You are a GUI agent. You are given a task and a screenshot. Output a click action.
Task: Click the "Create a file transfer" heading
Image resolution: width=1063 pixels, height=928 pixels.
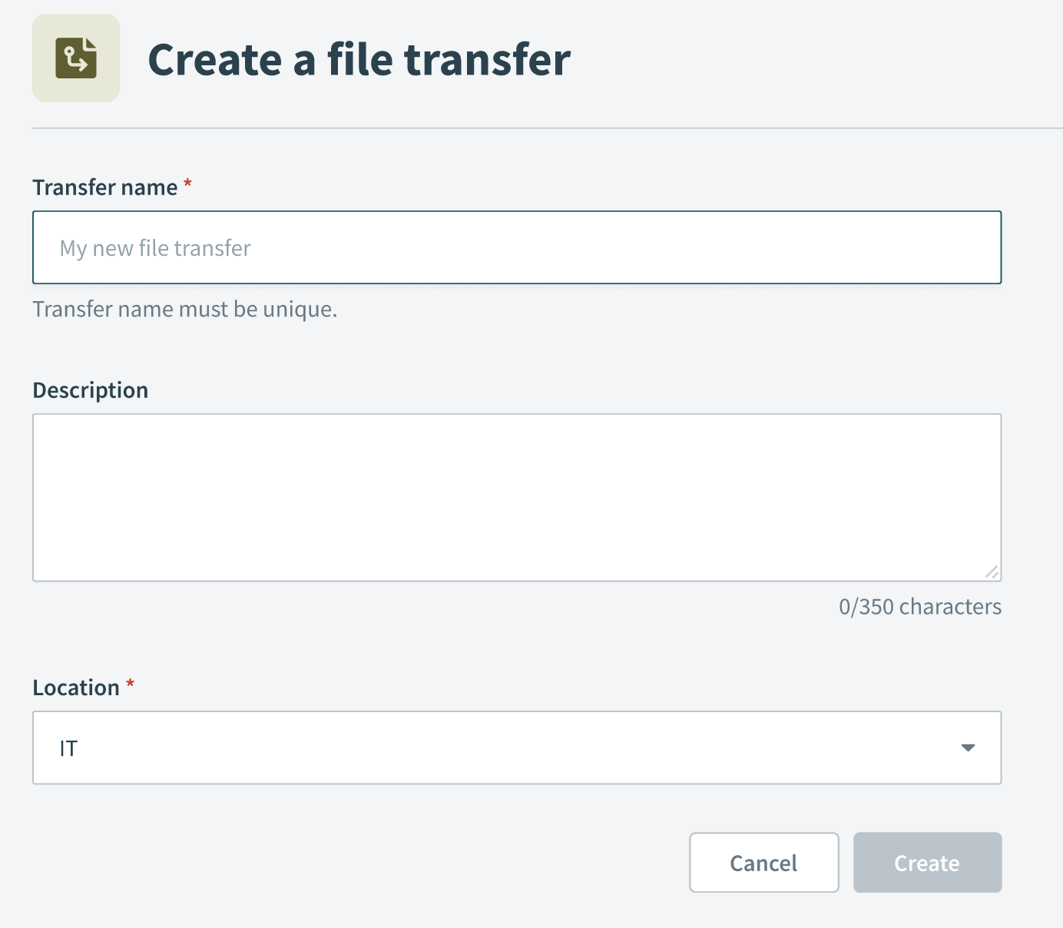[360, 59]
